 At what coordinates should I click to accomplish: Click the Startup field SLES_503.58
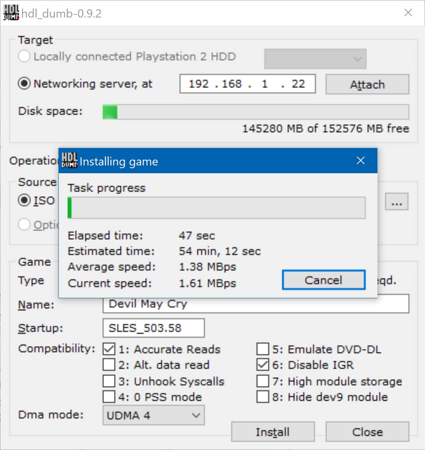[153, 328]
